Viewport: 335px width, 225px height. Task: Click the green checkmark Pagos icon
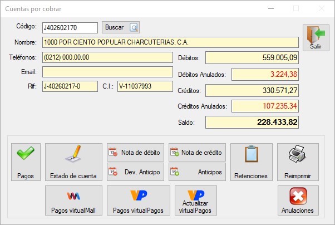[x=26, y=153]
